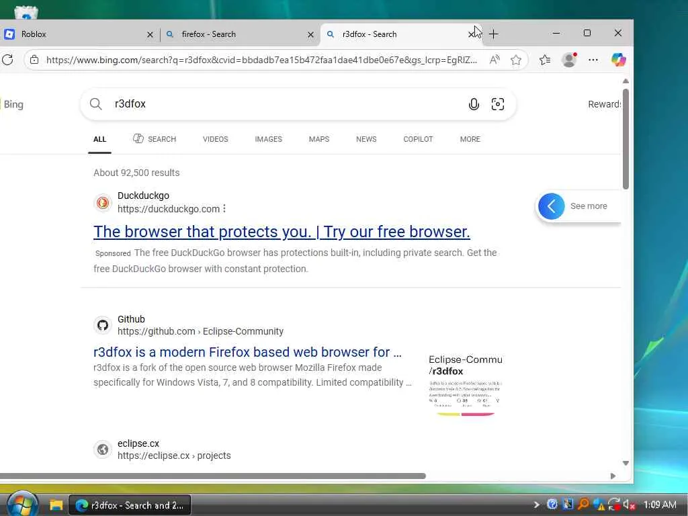Open the Edge profile avatar
The height and width of the screenshot is (516, 688).
pos(569,60)
